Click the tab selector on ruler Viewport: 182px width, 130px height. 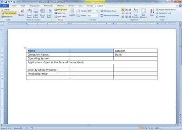click(x=2, y=24)
